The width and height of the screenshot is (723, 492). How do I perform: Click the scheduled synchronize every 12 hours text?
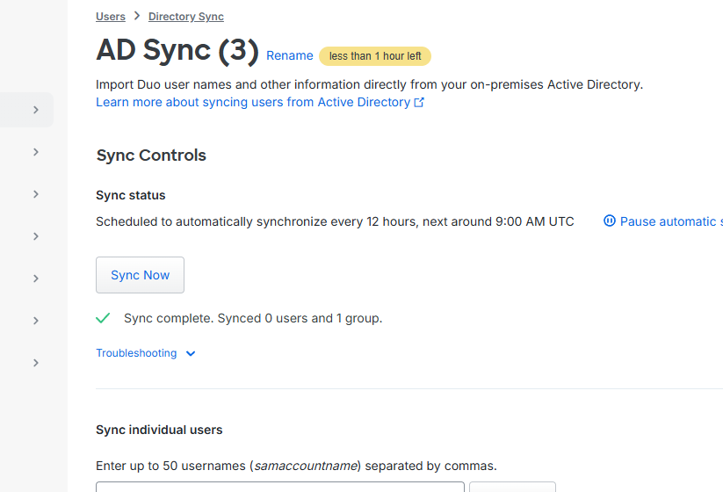335,221
